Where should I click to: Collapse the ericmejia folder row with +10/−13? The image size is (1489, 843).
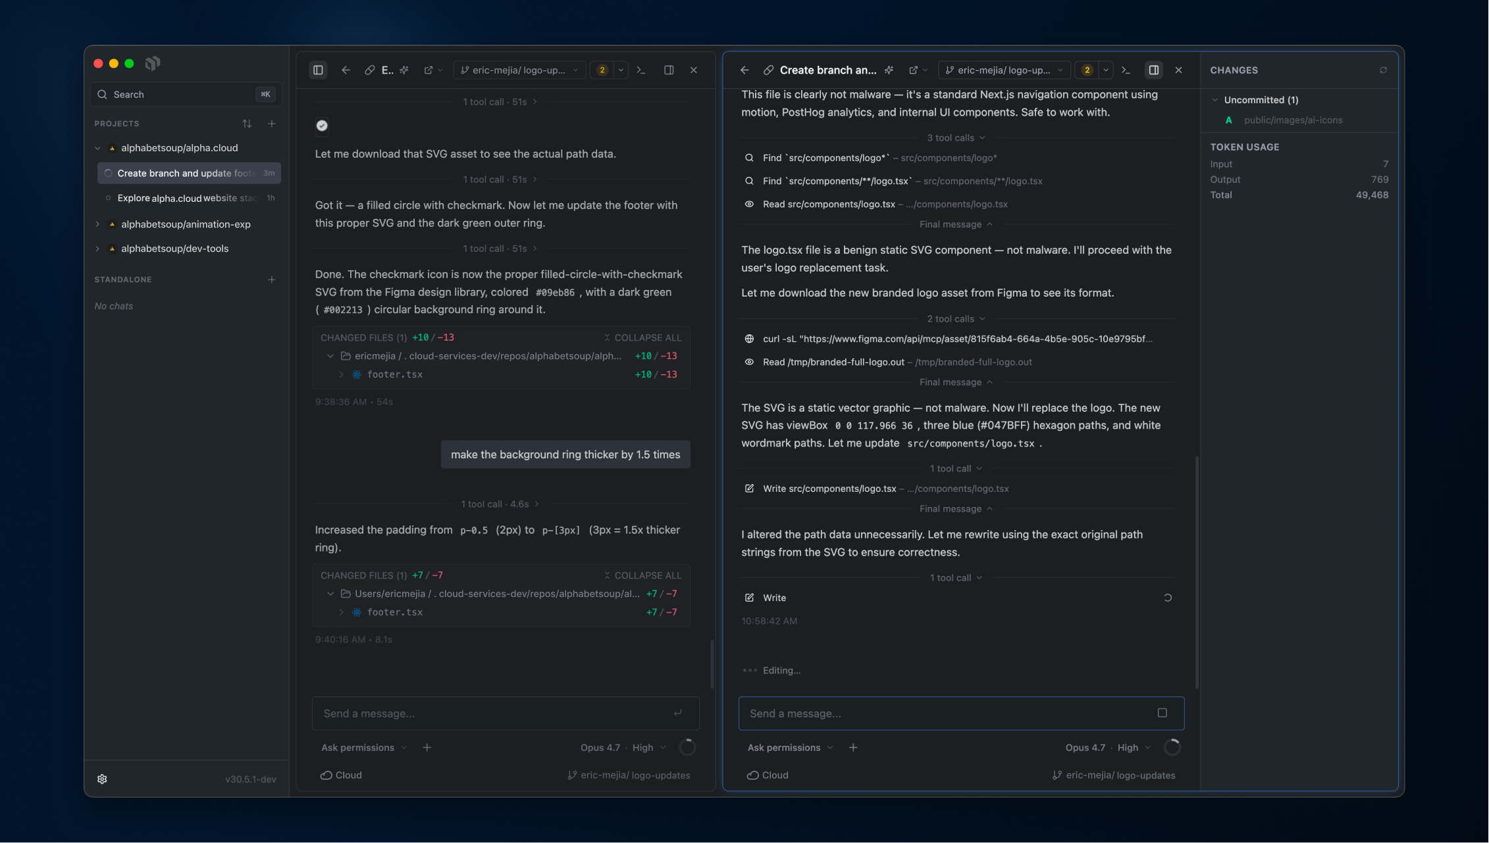[x=330, y=356]
